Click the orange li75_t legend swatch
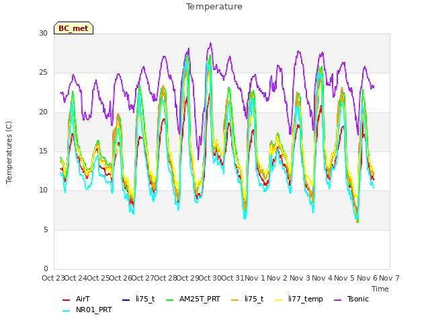This screenshot has width=430, height=323. (235, 299)
